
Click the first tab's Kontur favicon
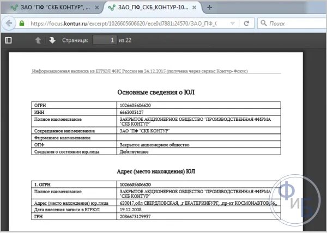click(x=14, y=8)
